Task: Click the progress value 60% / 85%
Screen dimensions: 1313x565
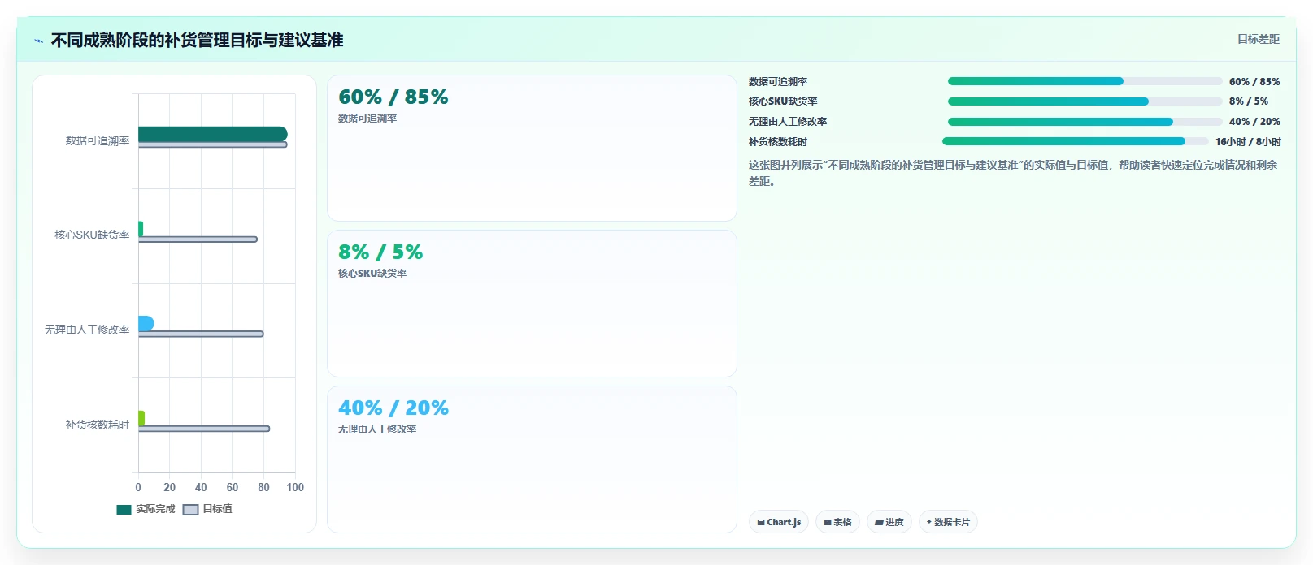Action: tap(1254, 82)
